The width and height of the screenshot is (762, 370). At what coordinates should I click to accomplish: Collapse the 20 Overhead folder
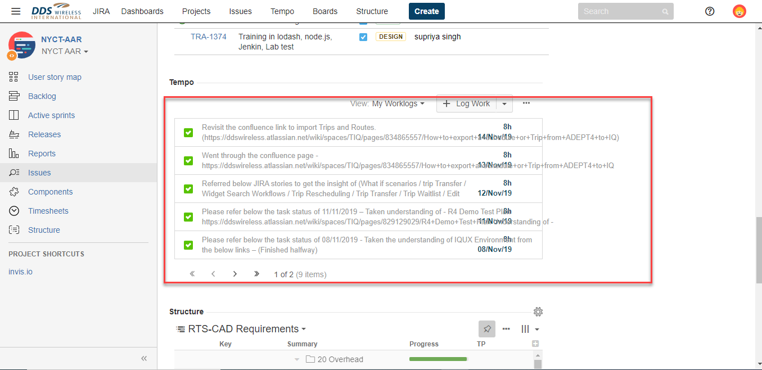pyautogui.click(x=296, y=359)
